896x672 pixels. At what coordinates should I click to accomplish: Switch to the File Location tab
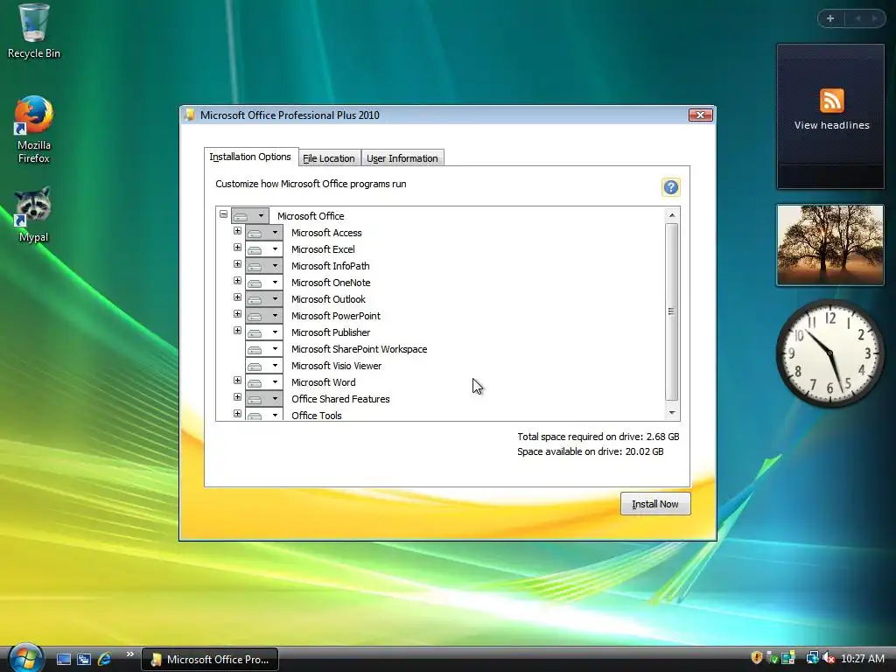tap(329, 158)
